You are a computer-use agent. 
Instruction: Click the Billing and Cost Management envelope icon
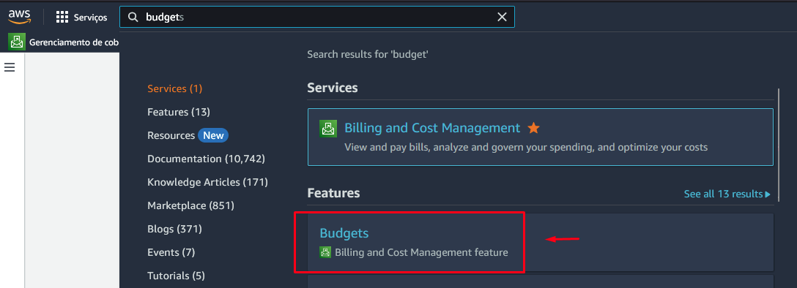[x=328, y=129]
